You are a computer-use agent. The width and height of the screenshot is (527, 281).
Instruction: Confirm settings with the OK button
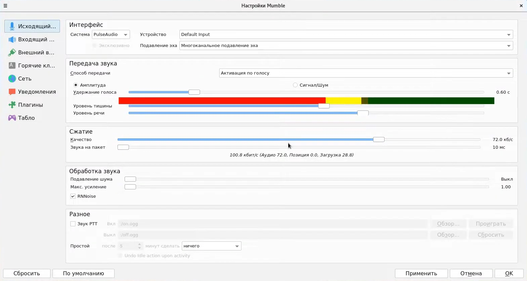click(x=509, y=274)
